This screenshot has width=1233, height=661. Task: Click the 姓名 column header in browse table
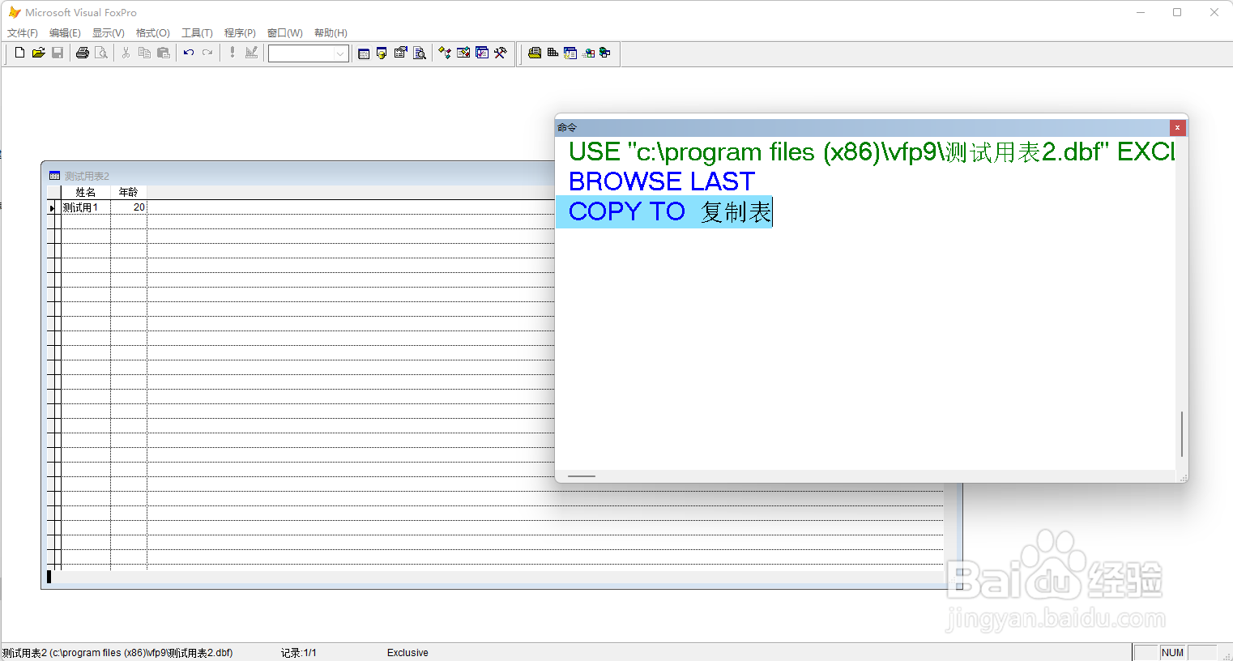(x=86, y=192)
